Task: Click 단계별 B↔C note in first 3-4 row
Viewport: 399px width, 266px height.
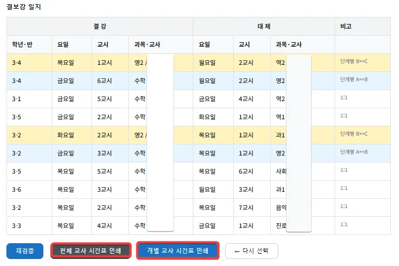Action: point(354,61)
